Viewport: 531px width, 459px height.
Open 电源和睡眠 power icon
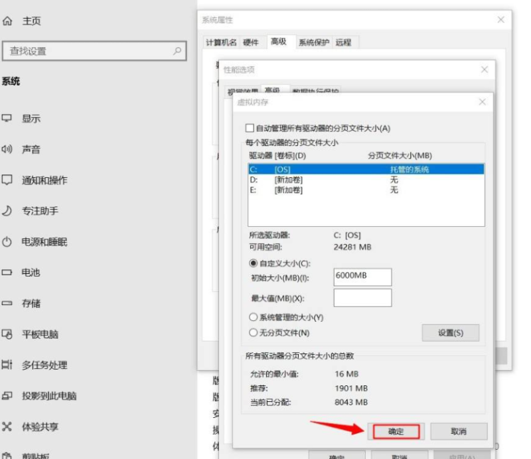pos(7,241)
